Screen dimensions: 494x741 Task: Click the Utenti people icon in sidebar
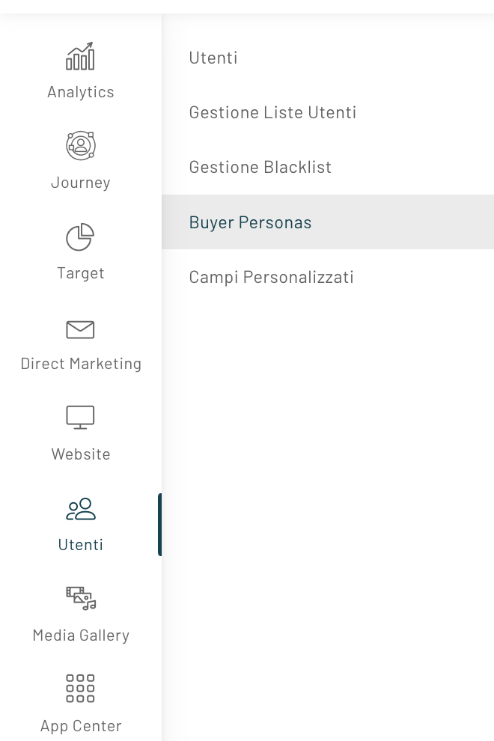coord(80,509)
